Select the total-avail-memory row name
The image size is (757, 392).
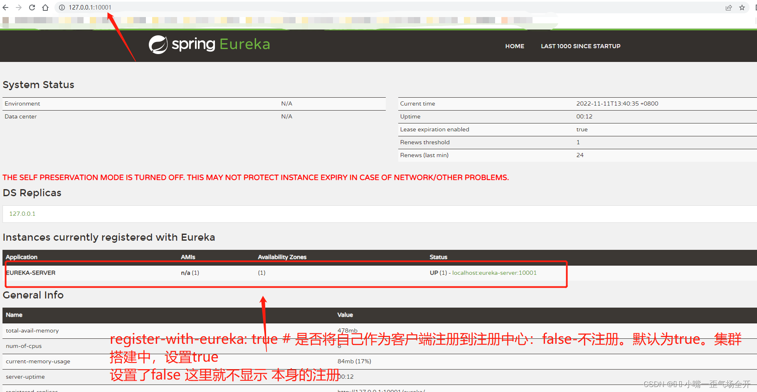tap(32, 330)
